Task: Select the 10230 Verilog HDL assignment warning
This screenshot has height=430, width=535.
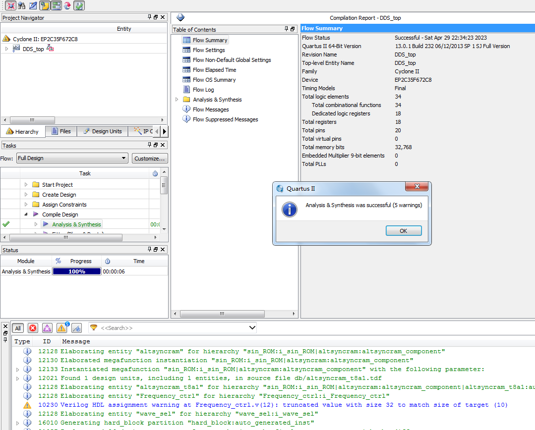Action: tap(273, 405)
